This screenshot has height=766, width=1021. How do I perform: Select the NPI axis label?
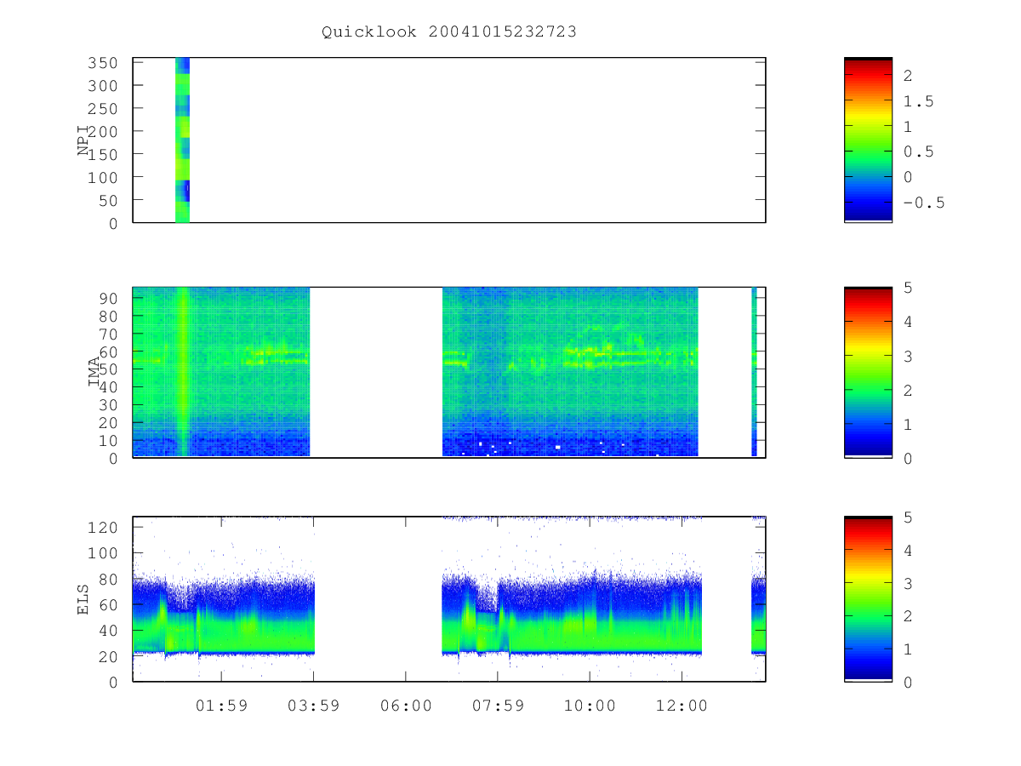(83, 140)
